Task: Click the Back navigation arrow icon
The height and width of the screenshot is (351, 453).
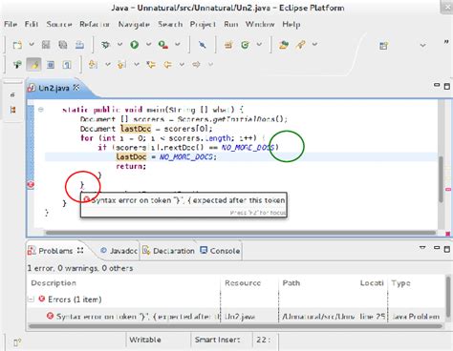Action: [167, 65]
